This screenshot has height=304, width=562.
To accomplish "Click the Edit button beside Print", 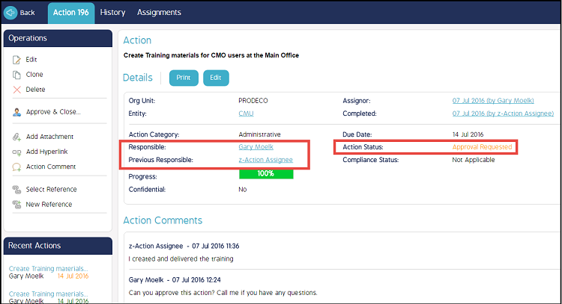I will click(216, 78).
